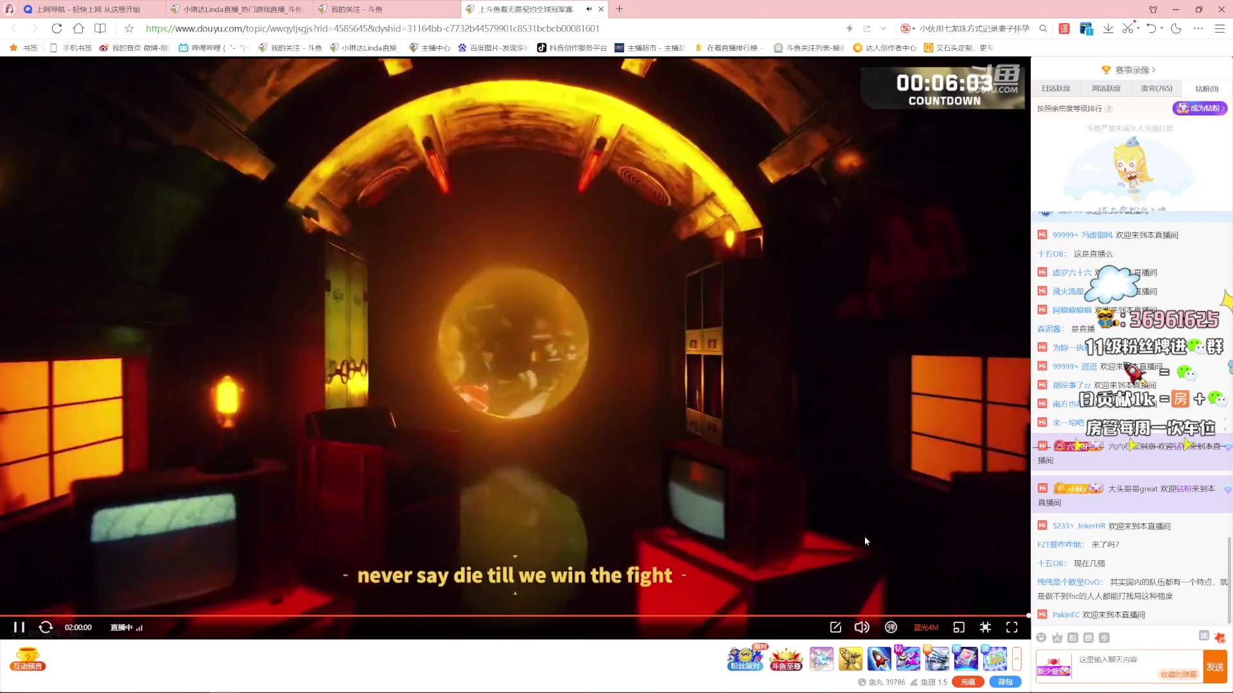Send the 粉丝派对 gift
The height and width of the screenshot is (693, 1233).
coord(745,658)
